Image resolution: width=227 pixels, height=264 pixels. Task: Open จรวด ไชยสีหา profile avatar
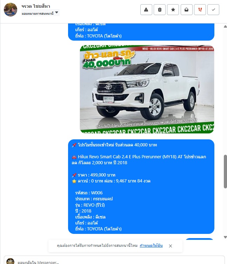[x=11, y=9]
